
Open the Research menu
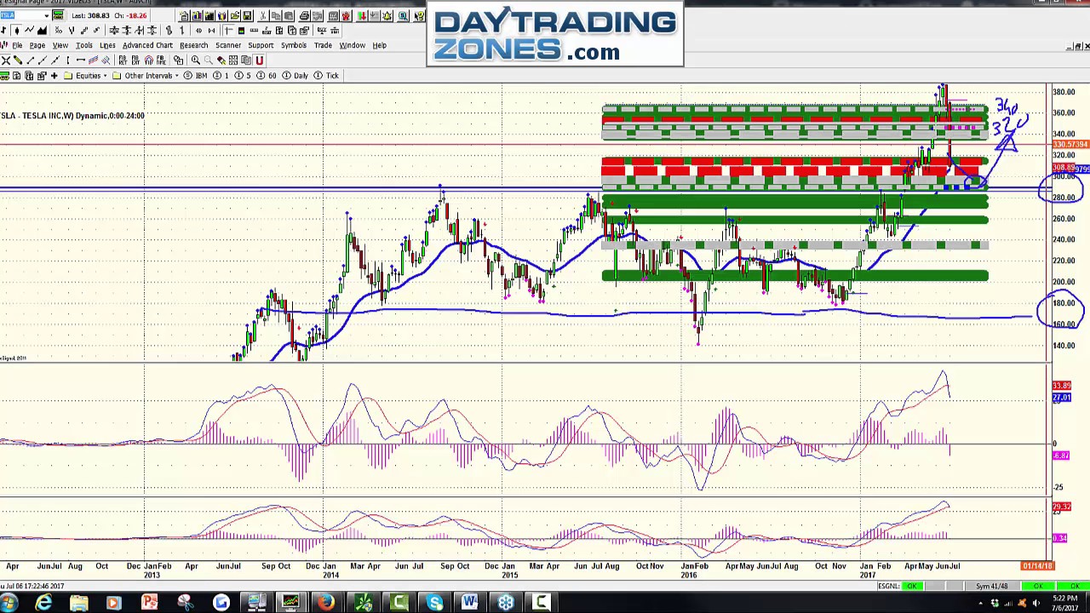(x=193, y=45)
